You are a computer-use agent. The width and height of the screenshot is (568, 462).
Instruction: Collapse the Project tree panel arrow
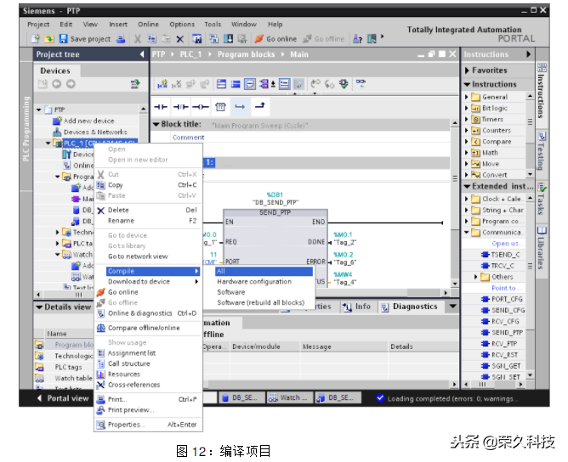coord(142,54)
